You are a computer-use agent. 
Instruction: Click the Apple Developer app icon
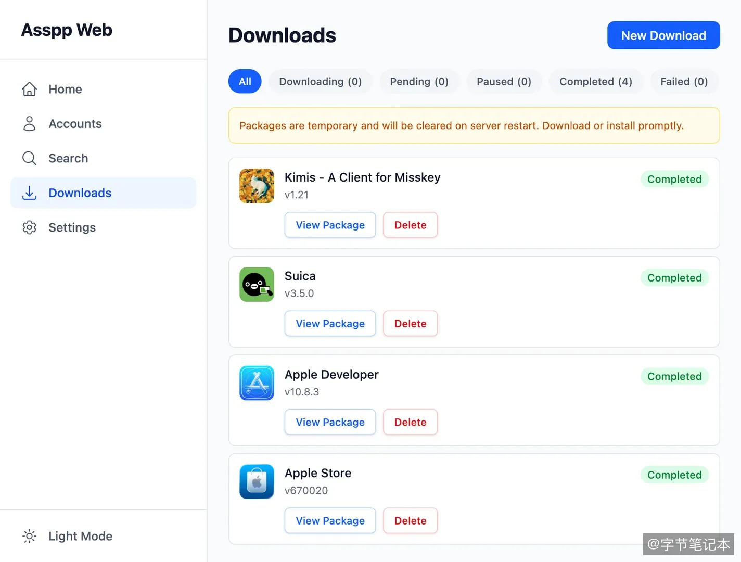257,383
